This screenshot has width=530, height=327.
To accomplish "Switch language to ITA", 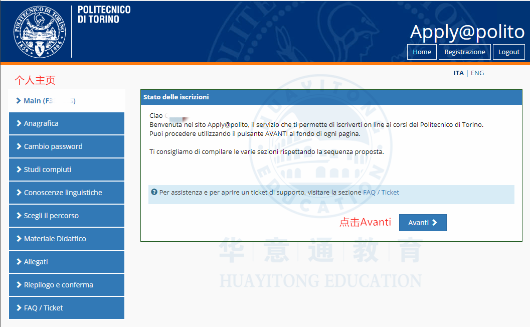I will tap(458, 73).
